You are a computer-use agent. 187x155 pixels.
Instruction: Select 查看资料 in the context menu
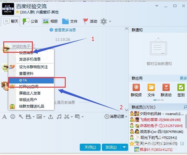31,73
